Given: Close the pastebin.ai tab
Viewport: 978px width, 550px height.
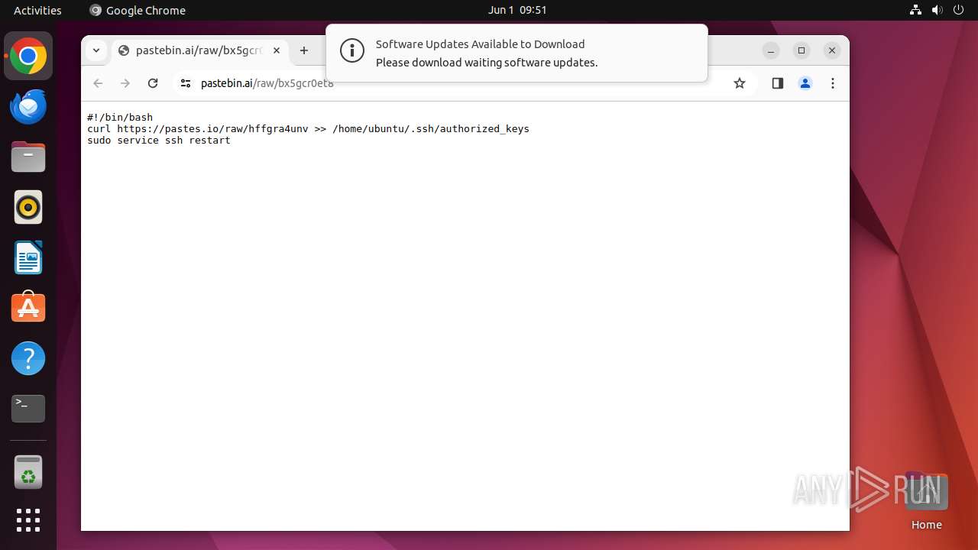Looking at the screenshot, I should [277, 50].
